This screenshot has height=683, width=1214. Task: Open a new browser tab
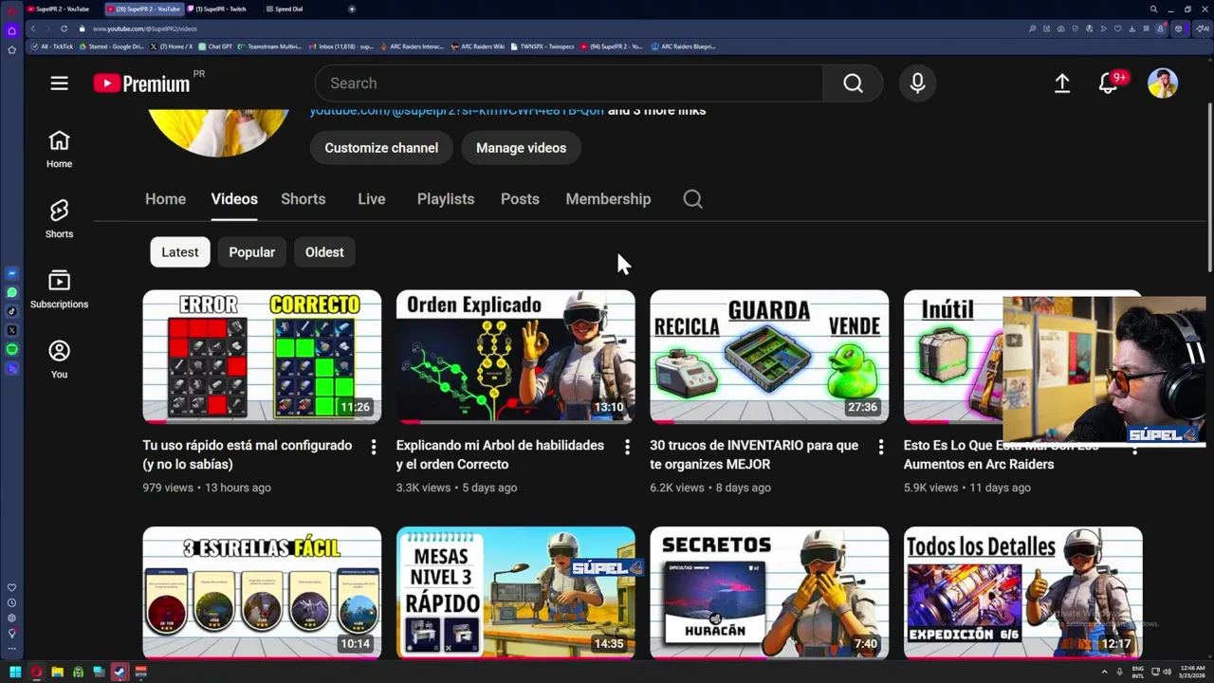click(x=352, y=9)
